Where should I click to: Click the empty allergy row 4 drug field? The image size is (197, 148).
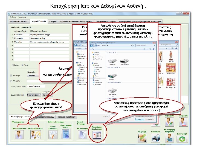pos(22,45)
